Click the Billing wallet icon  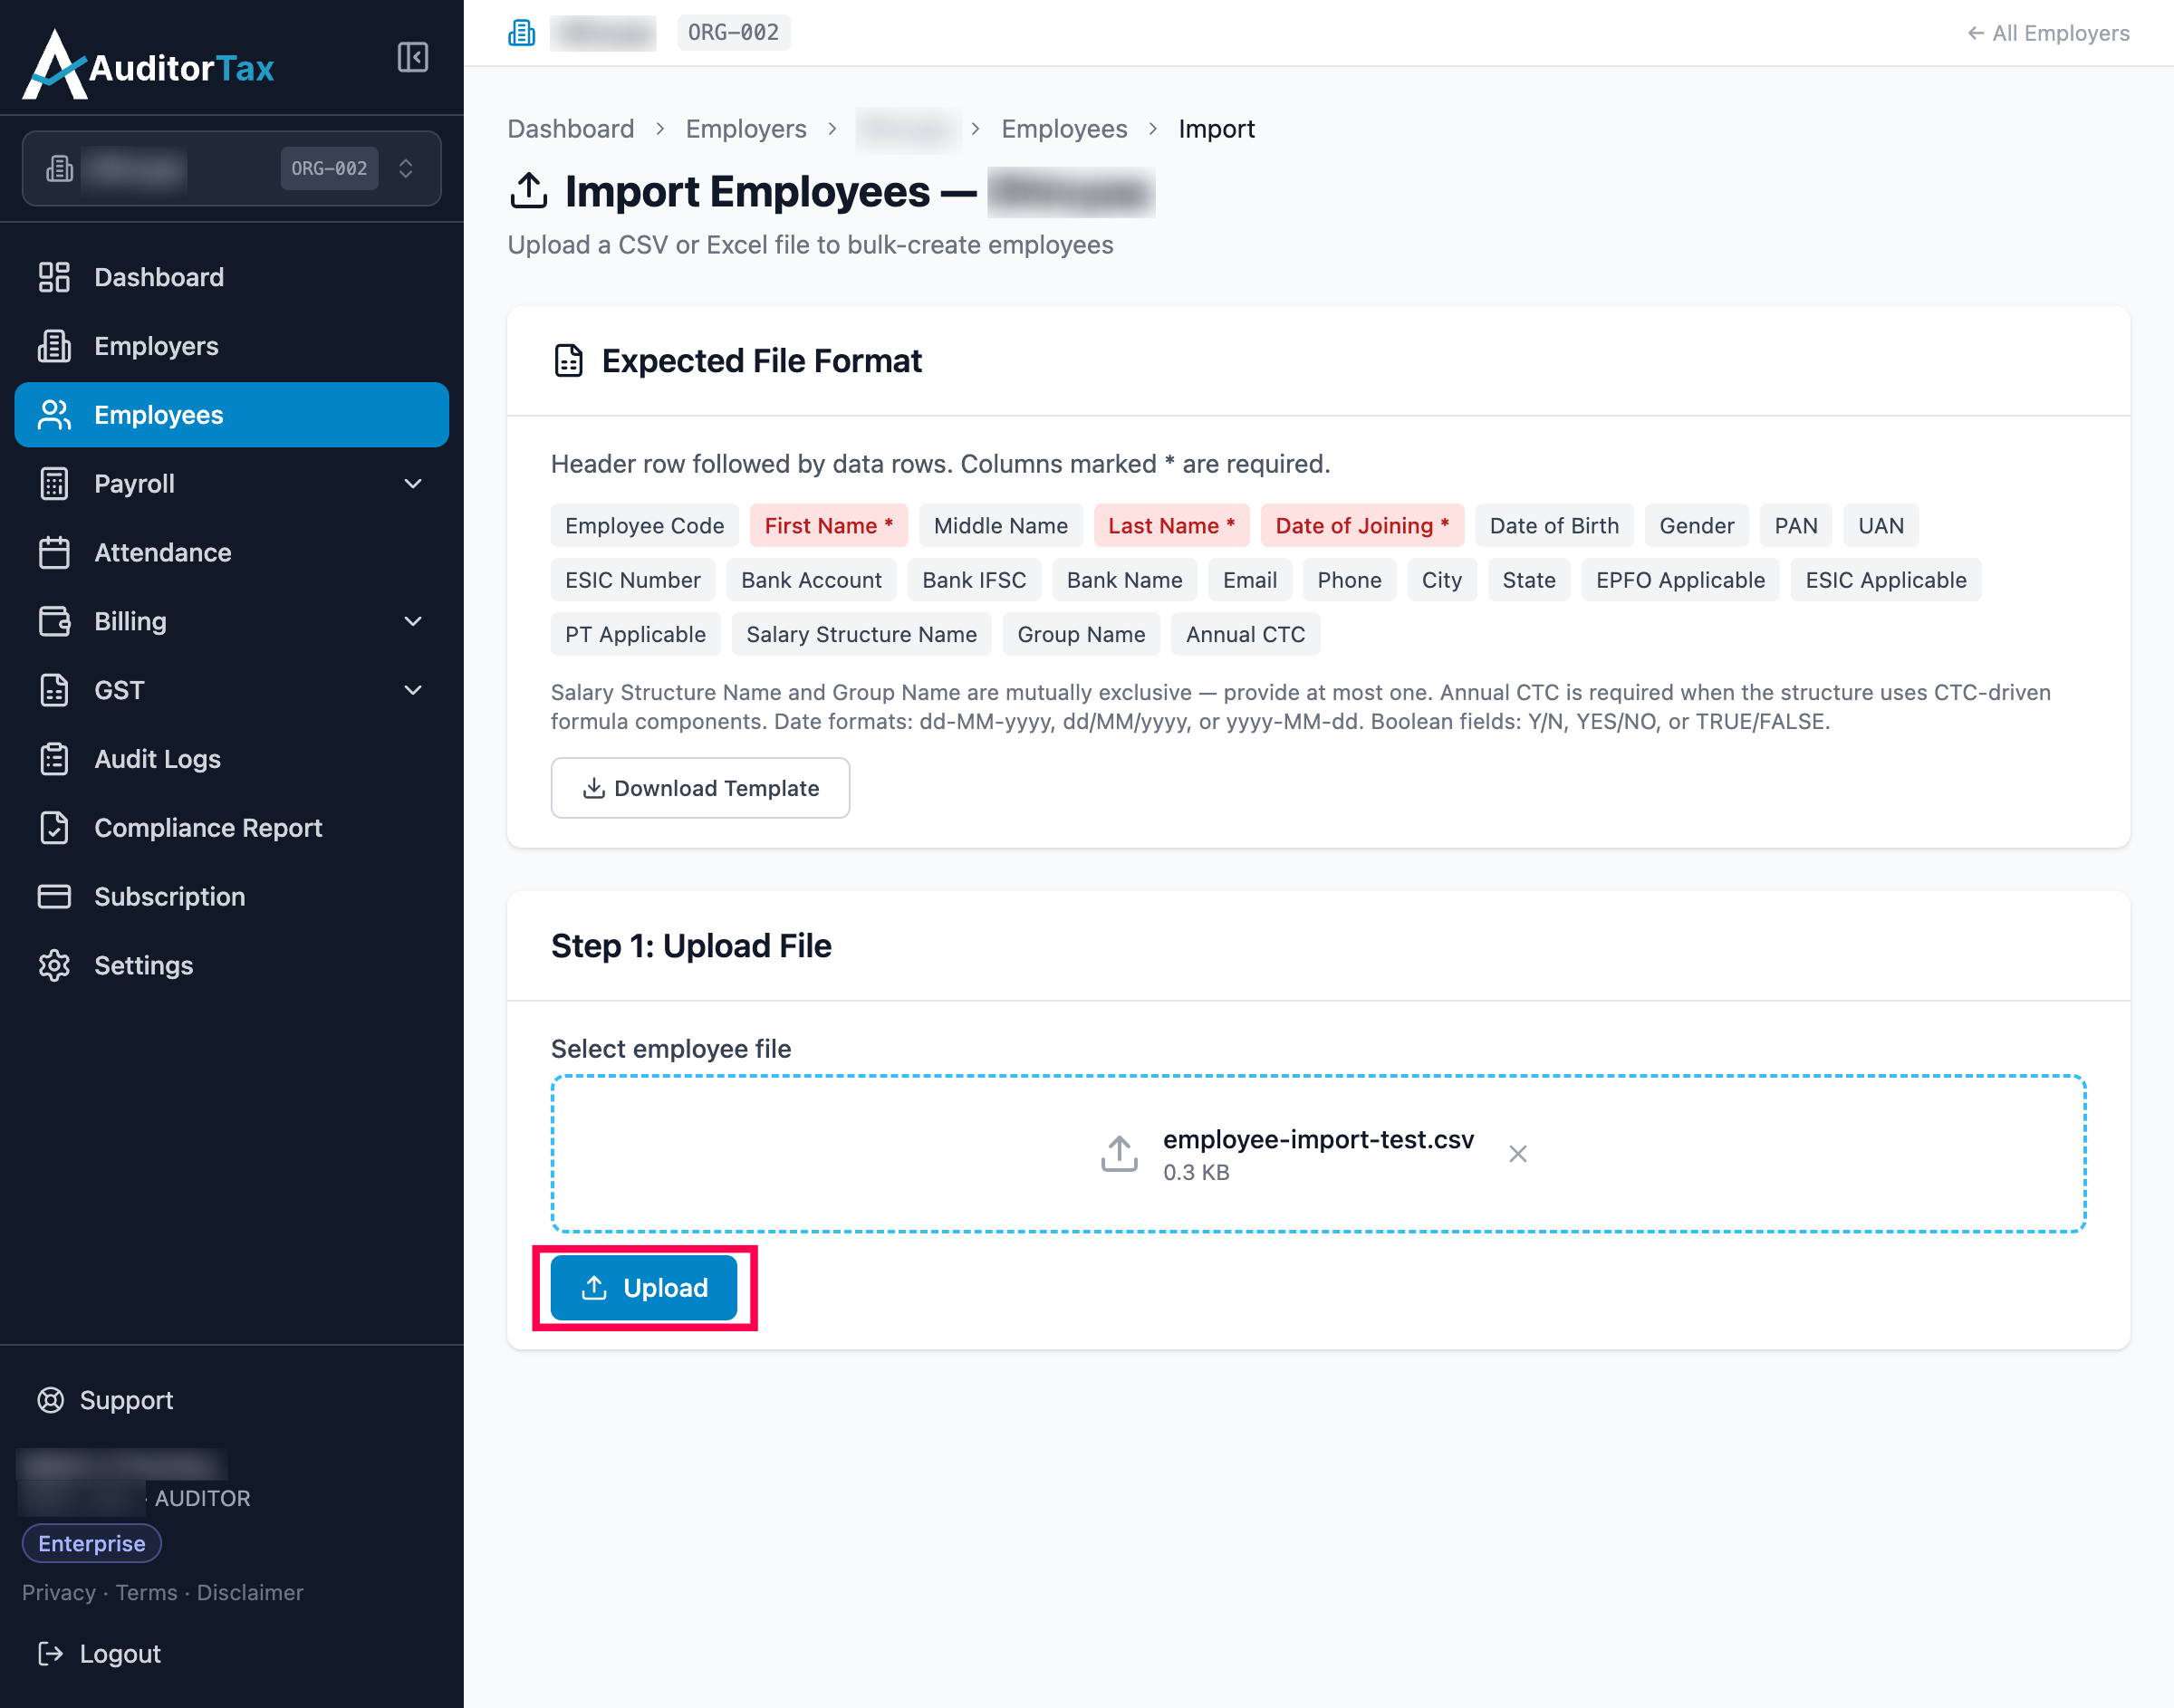tap(54, 621)
